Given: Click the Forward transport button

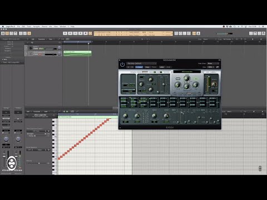Looking at the screenshot, I should (70, 33).
